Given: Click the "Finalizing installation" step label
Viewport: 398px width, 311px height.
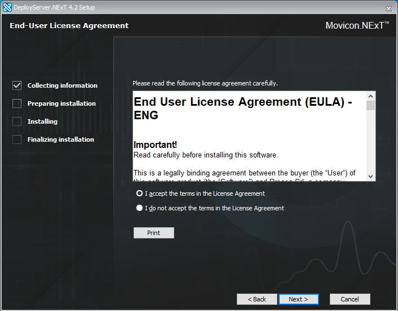Looking at the screenshot, I should tap(61, 139).
